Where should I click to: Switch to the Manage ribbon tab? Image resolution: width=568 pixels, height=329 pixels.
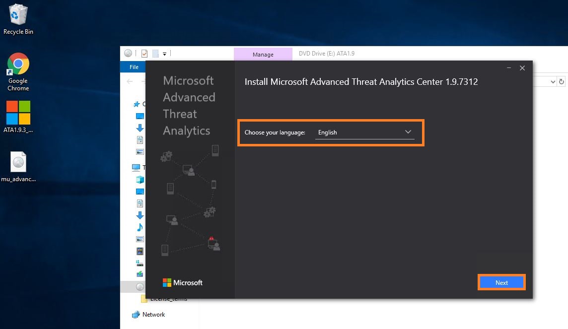point(263,54)
